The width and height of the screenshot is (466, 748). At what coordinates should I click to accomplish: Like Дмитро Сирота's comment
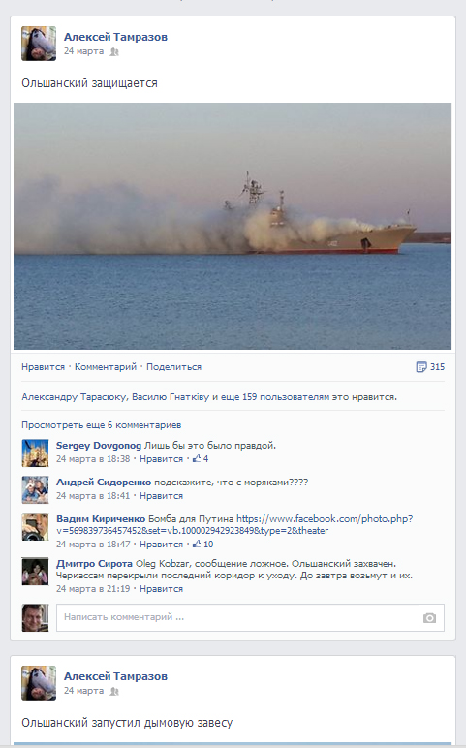pos(161,589)
